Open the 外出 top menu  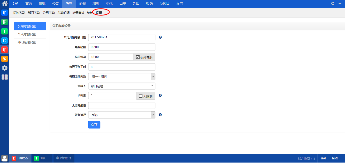point(136,4)
